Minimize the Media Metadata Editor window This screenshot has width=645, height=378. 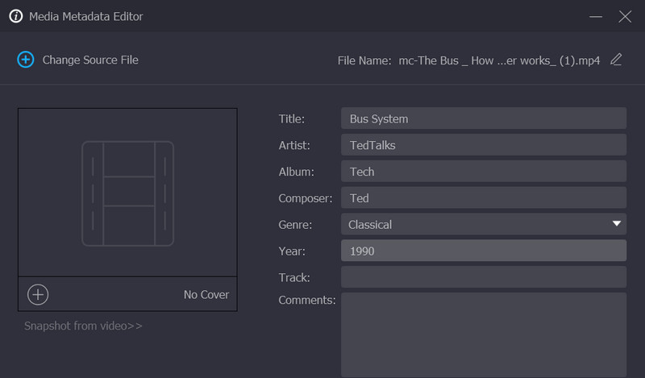(x=596, y=16)
